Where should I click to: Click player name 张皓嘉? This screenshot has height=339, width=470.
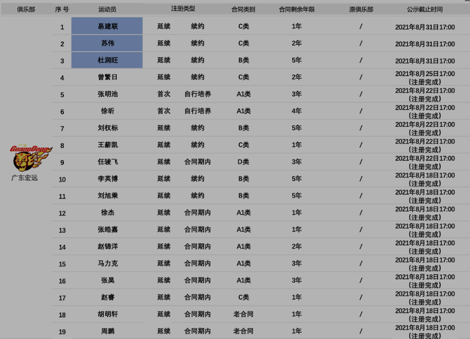(108, 229)
